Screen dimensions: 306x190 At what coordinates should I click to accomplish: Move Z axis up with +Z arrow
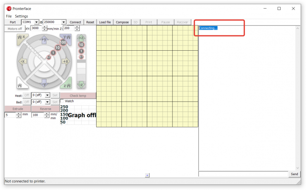tap(81, 38)
